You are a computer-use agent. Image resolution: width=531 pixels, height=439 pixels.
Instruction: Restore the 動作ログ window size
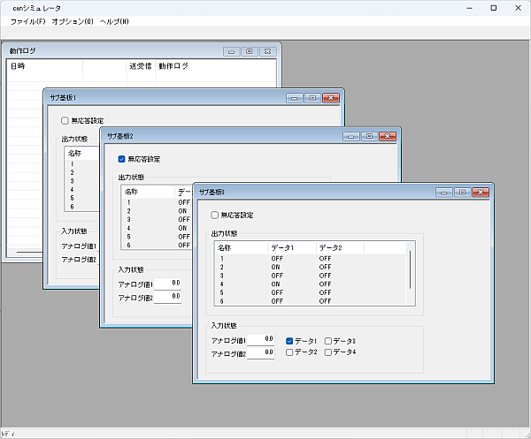[x=249, y=51]
